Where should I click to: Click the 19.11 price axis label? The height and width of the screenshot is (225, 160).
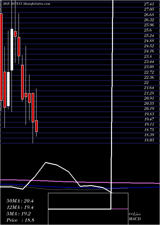click(x=149, y=125)
